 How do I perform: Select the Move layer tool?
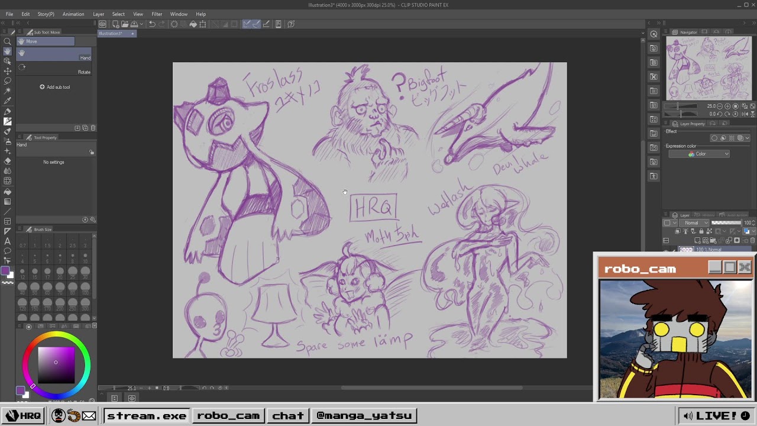pyautogui.click(x=8, y=72)
